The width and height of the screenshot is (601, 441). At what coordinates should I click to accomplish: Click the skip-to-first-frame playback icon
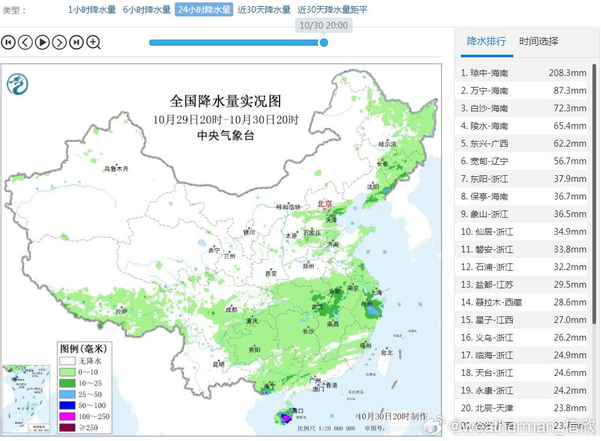(x=8, y=43)
